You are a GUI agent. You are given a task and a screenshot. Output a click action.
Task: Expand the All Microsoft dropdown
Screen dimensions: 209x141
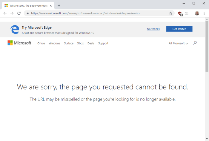pos(178,43)
